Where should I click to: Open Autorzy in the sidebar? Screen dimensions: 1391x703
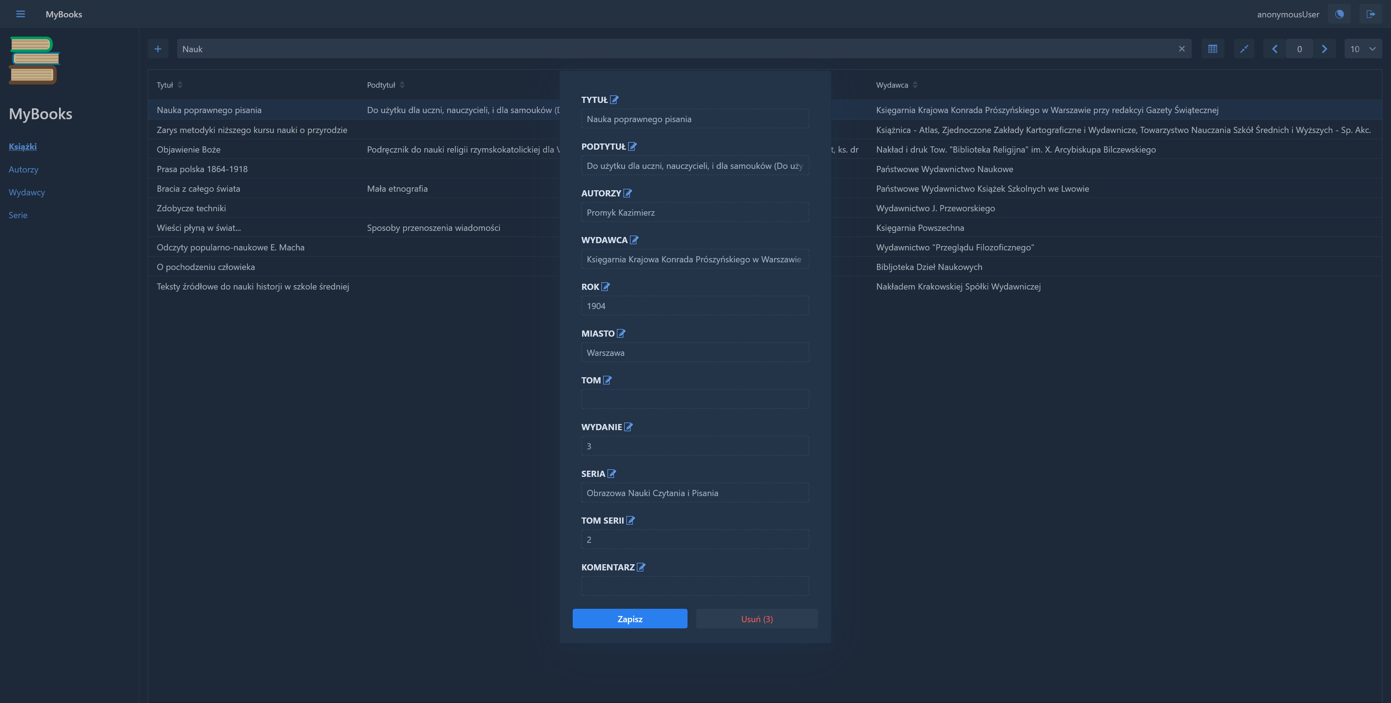pyautogui.click(x=23, y=169)
